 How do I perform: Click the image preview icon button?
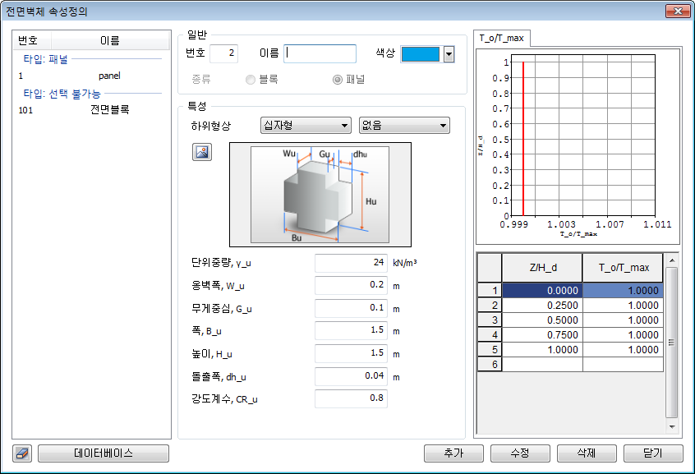click(x=201, y=152)
